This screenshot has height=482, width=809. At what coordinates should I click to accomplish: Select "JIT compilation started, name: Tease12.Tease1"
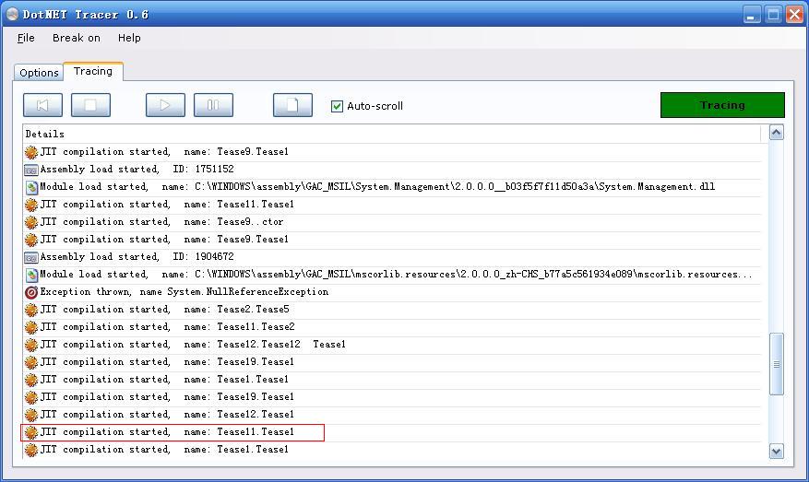tap(392, 415)
